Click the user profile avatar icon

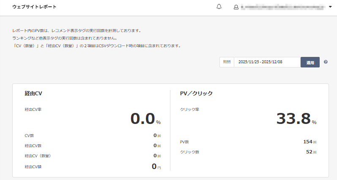236,7
